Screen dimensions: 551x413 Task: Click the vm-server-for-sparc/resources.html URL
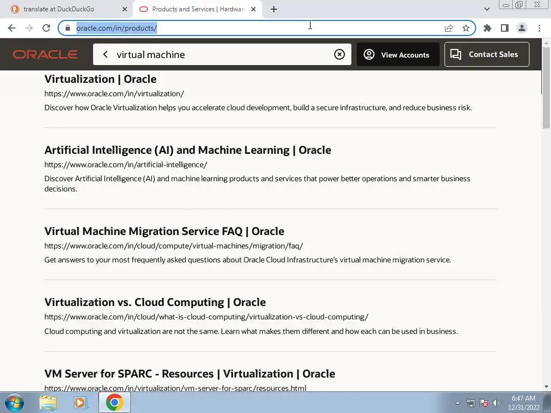click(175, 388)
